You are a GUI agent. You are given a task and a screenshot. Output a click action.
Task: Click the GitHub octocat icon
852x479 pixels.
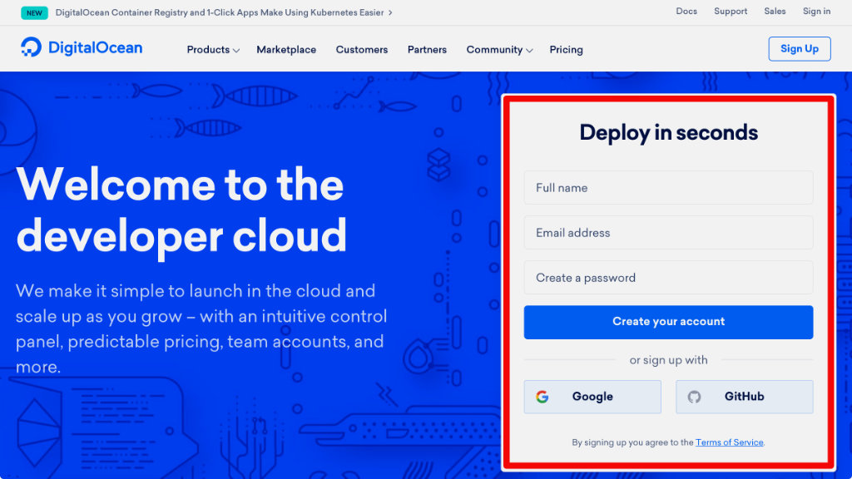[x=694, y=397]
